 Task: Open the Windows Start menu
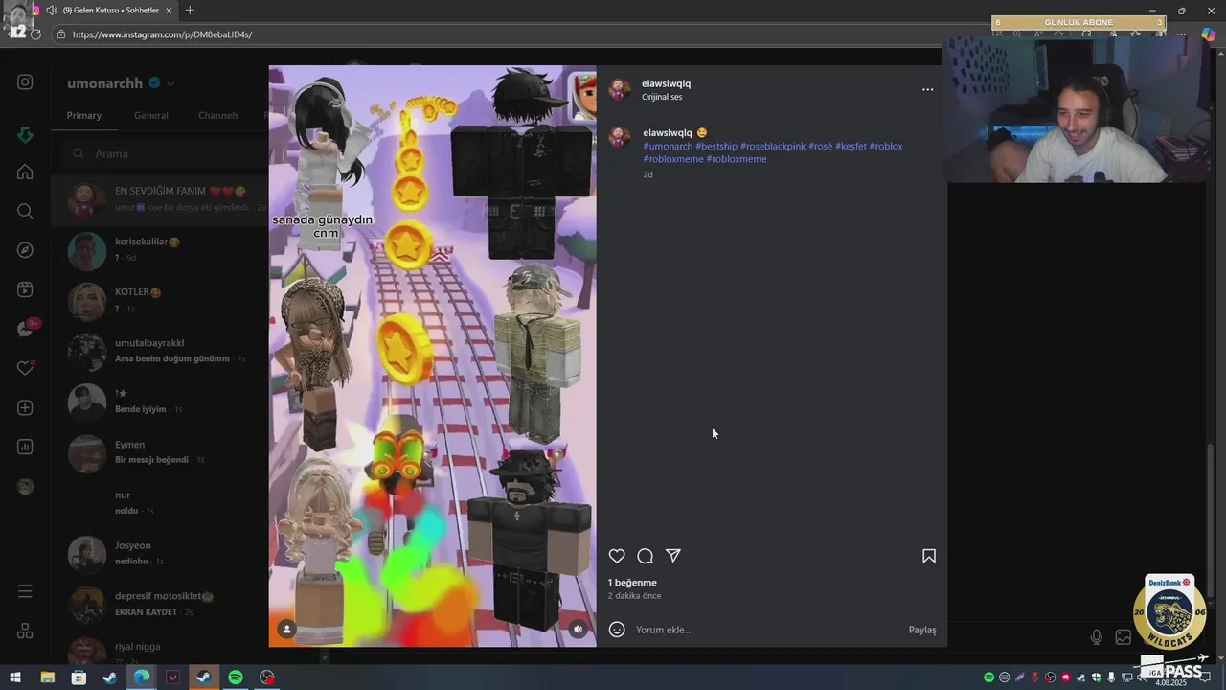(x=15, y=678)
